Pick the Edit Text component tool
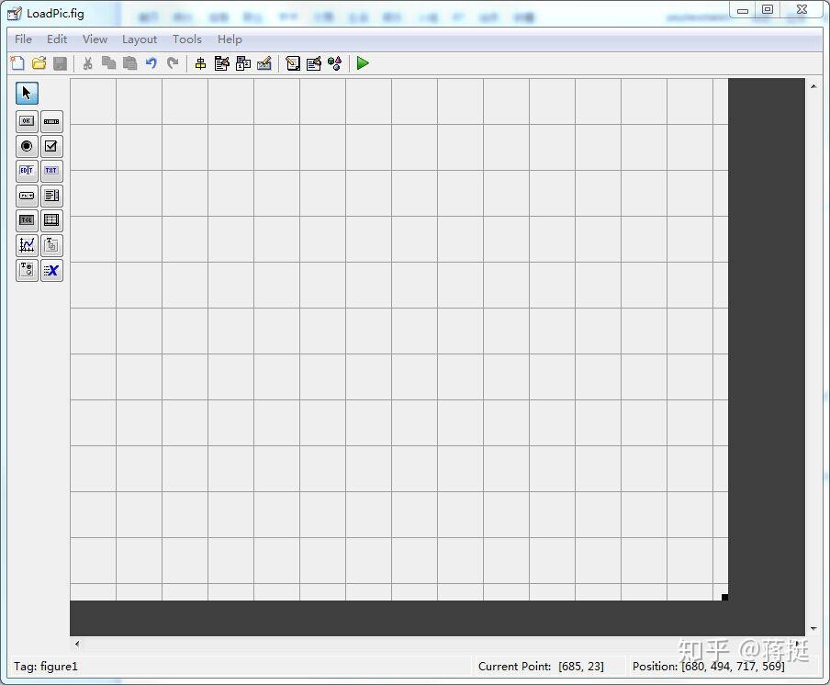830x685 pixels. point(26,171)
